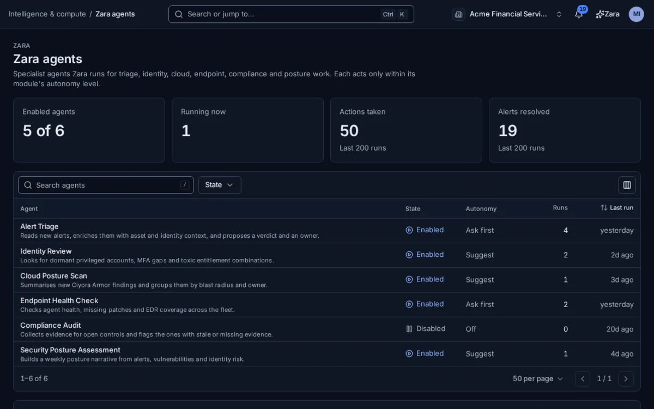This screenshot has height=409, width=654.
Task: Click the 4d ago last run value
Action: [622, 353]
